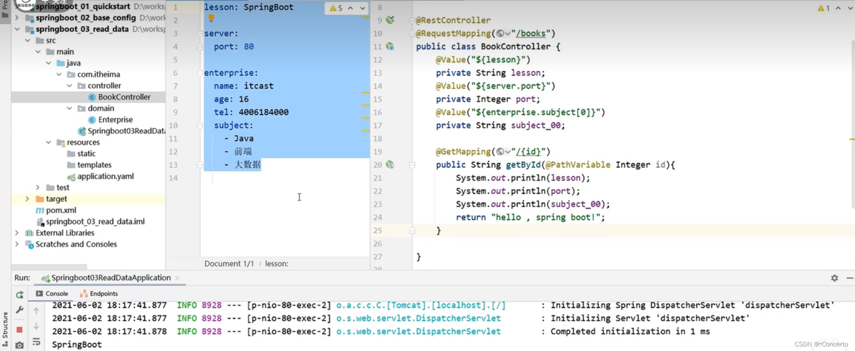Click the 'SpringBoot' console output line
The height and width of the screenshot is (351, 855).
tap(77, 345)
